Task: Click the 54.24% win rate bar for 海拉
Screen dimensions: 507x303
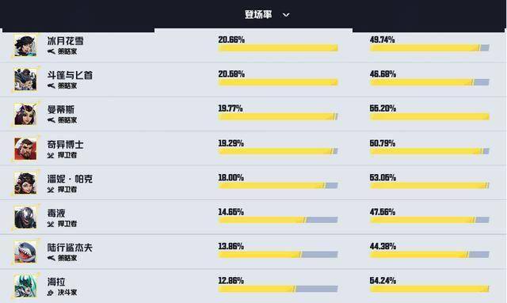Action: point(429,289)
